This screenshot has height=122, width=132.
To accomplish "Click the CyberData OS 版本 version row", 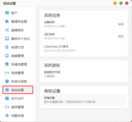I will [84, 49].
